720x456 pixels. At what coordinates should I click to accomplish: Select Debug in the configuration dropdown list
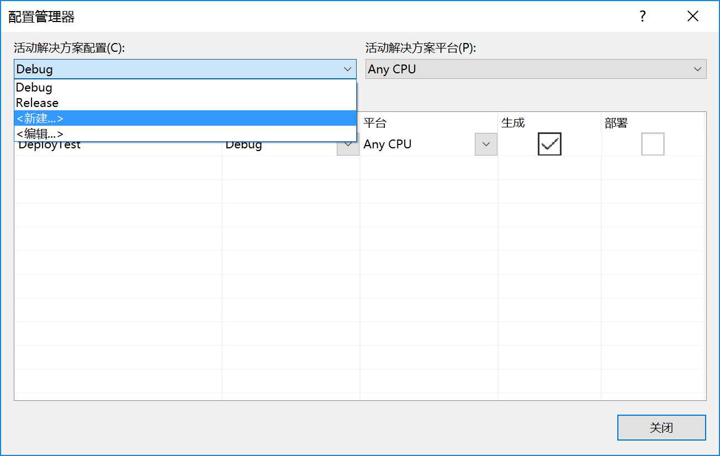click(x=185, y=88)
